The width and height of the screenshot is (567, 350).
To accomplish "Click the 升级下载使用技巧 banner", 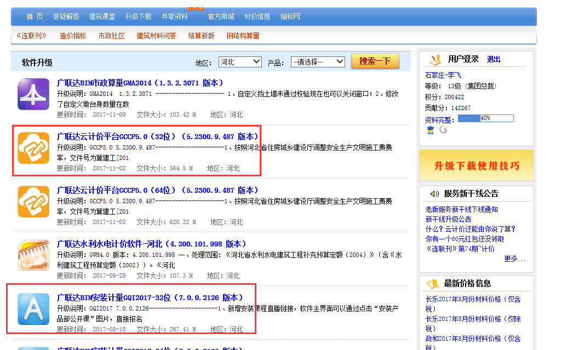I will tap(477, 165).
